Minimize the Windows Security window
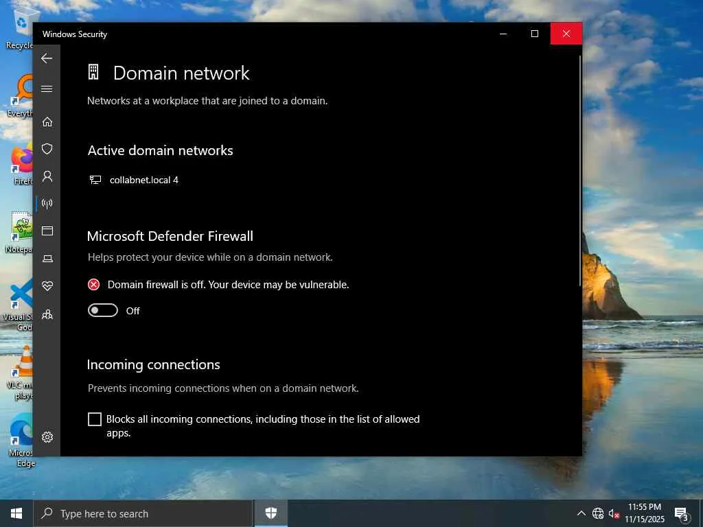This screenshot has width=703, height=527. click(503, 34)
